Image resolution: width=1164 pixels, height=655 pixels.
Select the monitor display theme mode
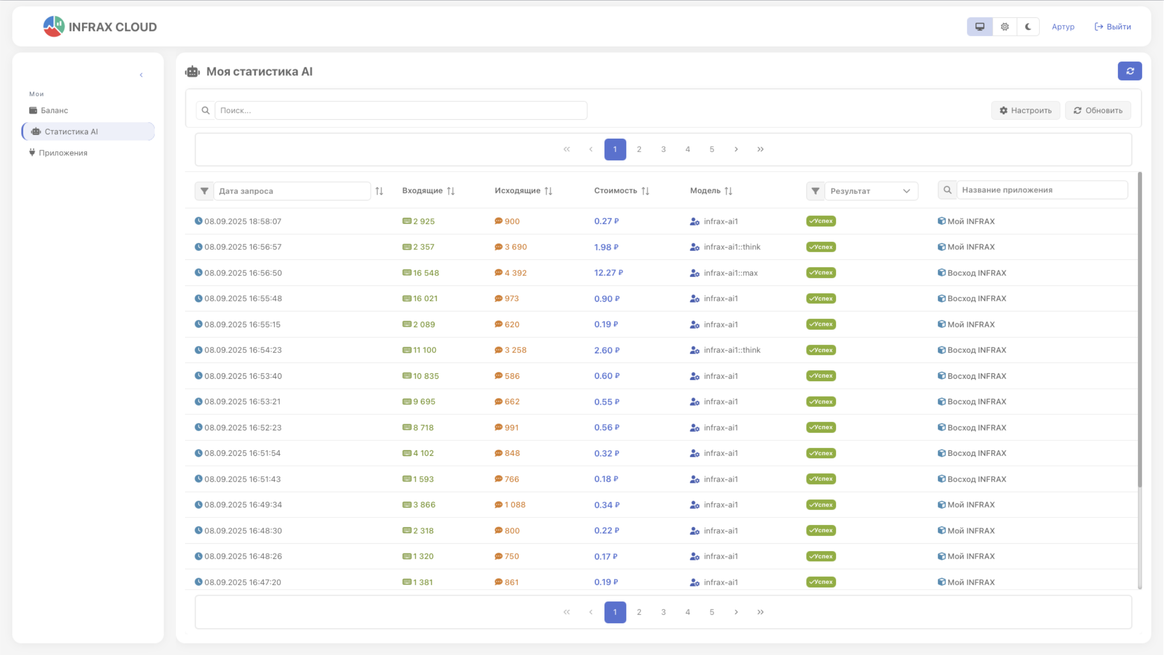tap(980, 26)
